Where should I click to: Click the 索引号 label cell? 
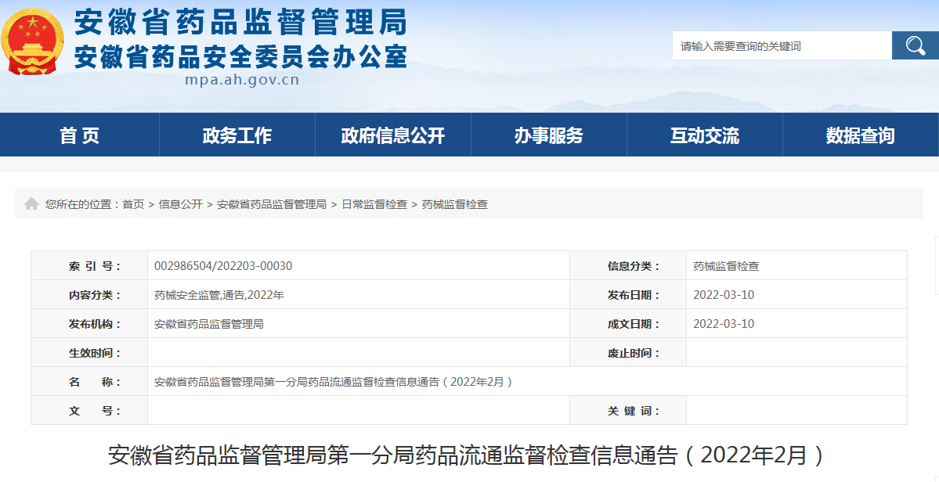89,266
